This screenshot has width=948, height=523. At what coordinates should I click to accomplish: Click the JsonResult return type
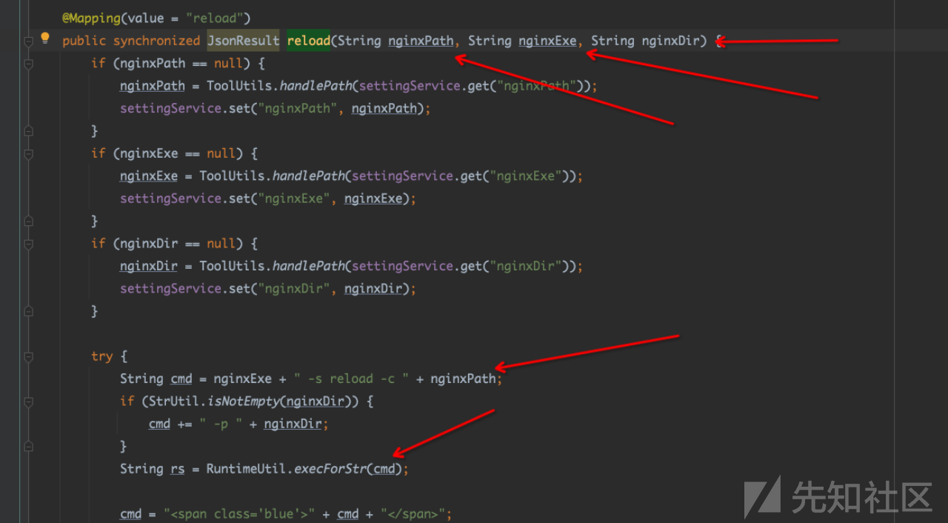coord(244,41)
